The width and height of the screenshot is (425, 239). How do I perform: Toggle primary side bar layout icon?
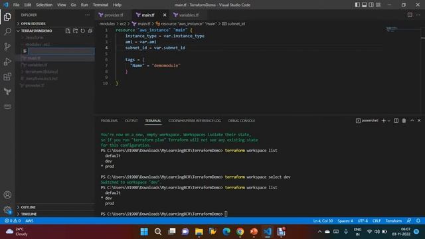click(x=357, y=5)
